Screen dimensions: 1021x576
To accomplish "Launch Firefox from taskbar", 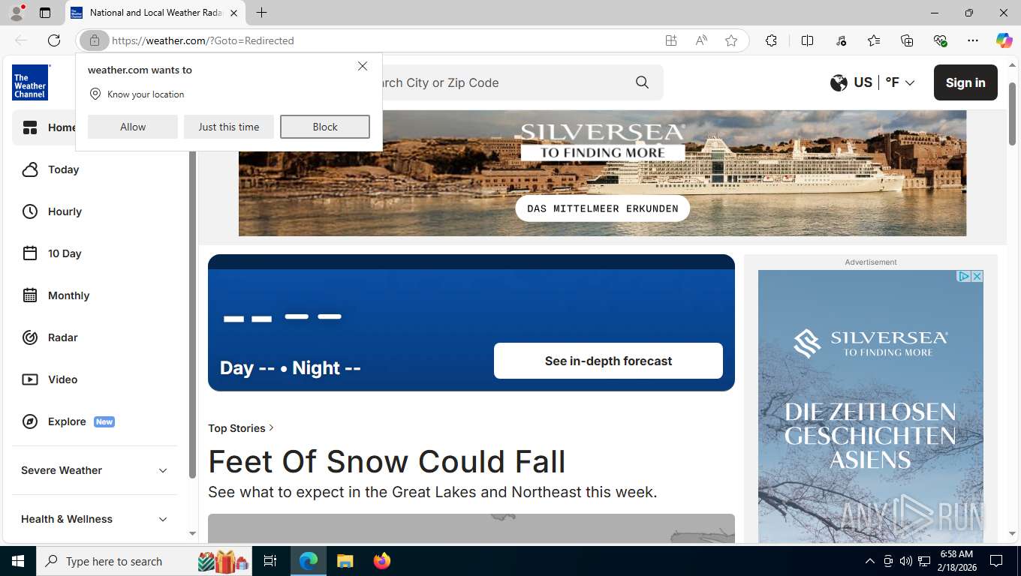I will click(x=382, y=561).
